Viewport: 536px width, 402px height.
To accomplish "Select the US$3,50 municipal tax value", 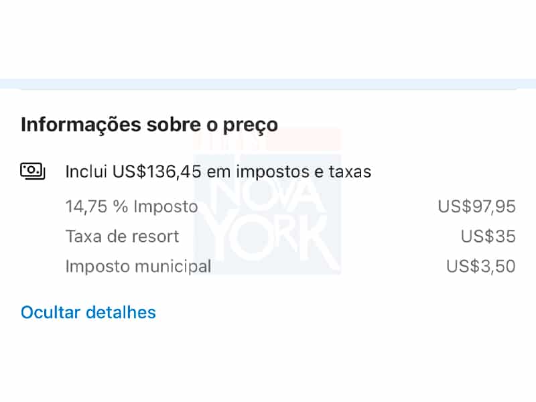I will click(x=480, y=266).
